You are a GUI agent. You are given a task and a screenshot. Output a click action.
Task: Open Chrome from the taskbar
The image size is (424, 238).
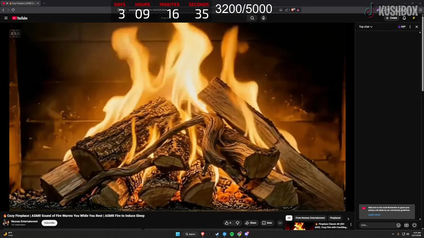pyautogui.click(x=239, y=234)
